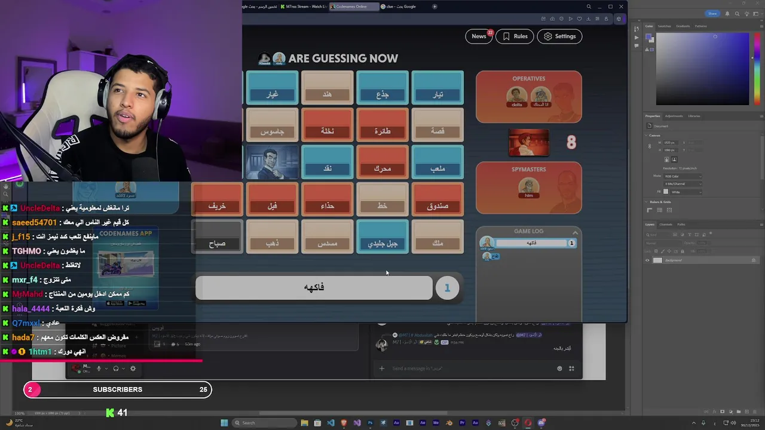This screenshot has height=430, width=765.
Task: Click the clue word فاكهه bar
Action: [x=314, y=287]
